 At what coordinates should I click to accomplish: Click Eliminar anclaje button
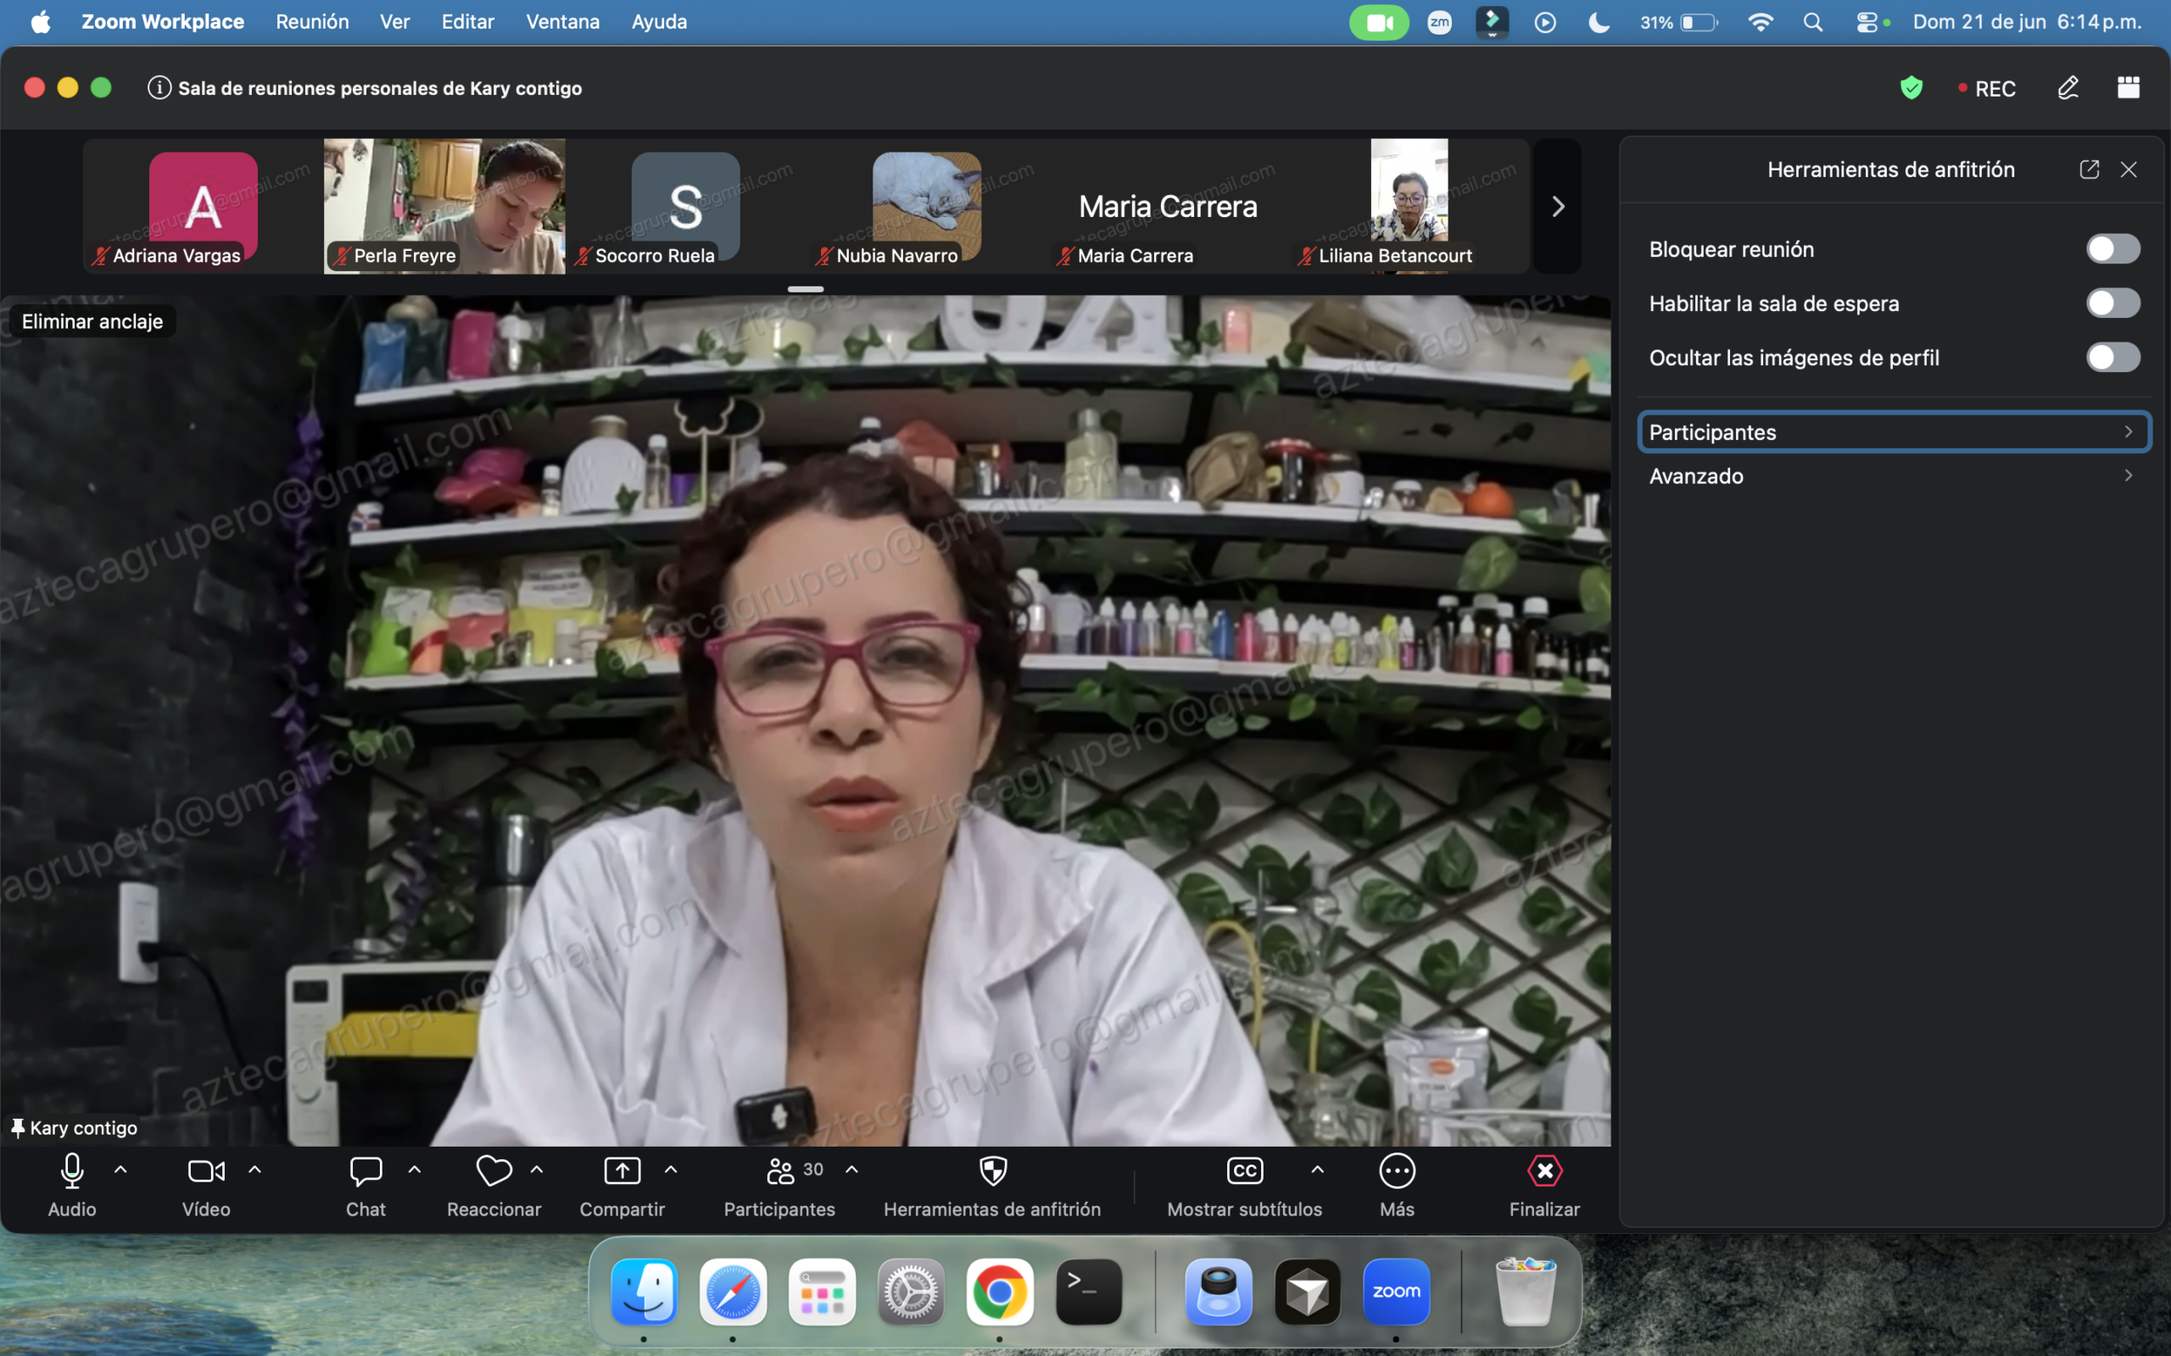(92, 321)
